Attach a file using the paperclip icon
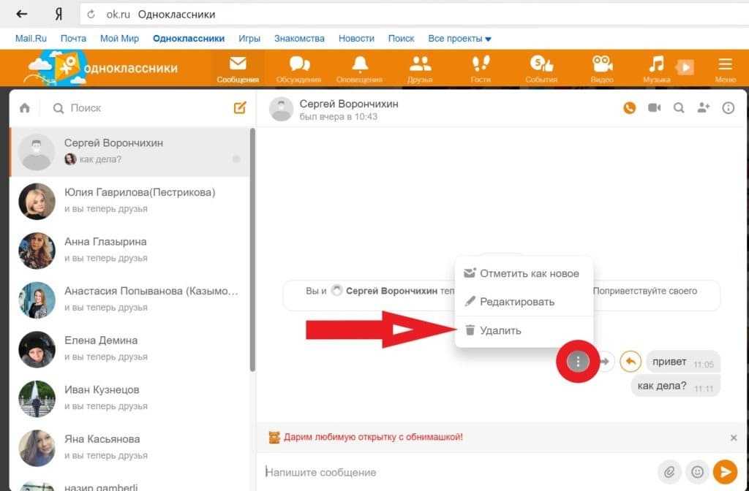 coord(669,472)
